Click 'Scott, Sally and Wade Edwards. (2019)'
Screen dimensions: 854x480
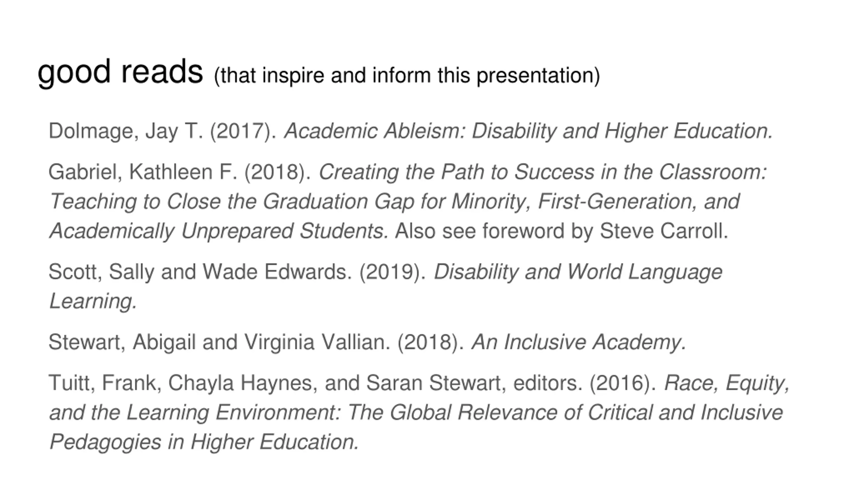pyautogui.click(x=238, y=272)
